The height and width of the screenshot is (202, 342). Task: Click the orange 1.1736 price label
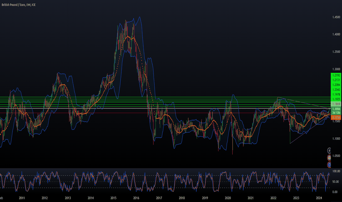(336, 118)
